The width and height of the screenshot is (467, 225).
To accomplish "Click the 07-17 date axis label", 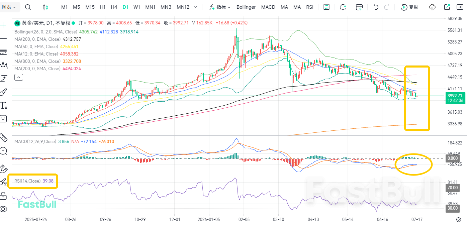I will 417,220.
